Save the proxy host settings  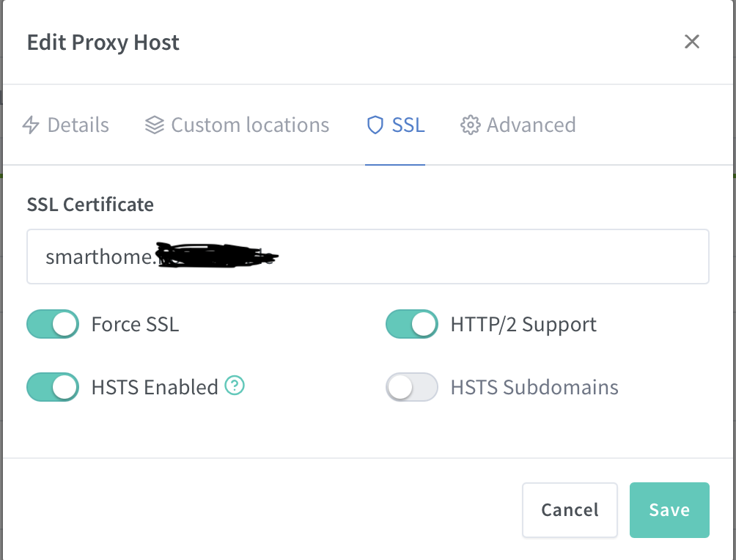[x=669, y=510]
